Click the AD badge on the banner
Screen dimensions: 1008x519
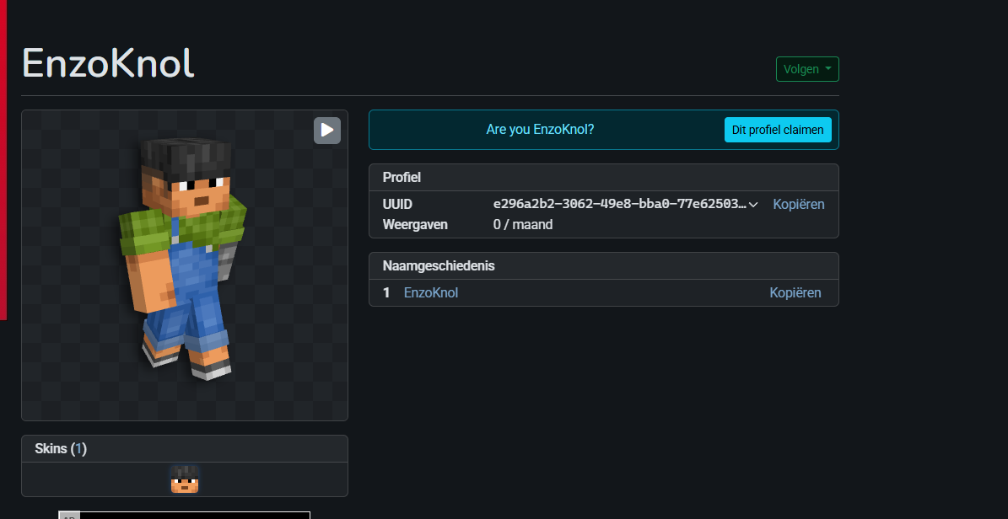(68, 515)
